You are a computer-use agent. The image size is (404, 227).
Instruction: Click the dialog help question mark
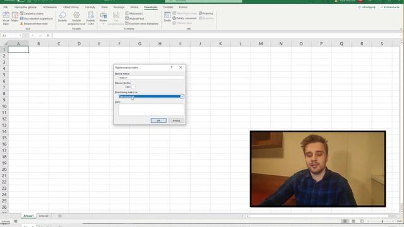tap(171, 67)
